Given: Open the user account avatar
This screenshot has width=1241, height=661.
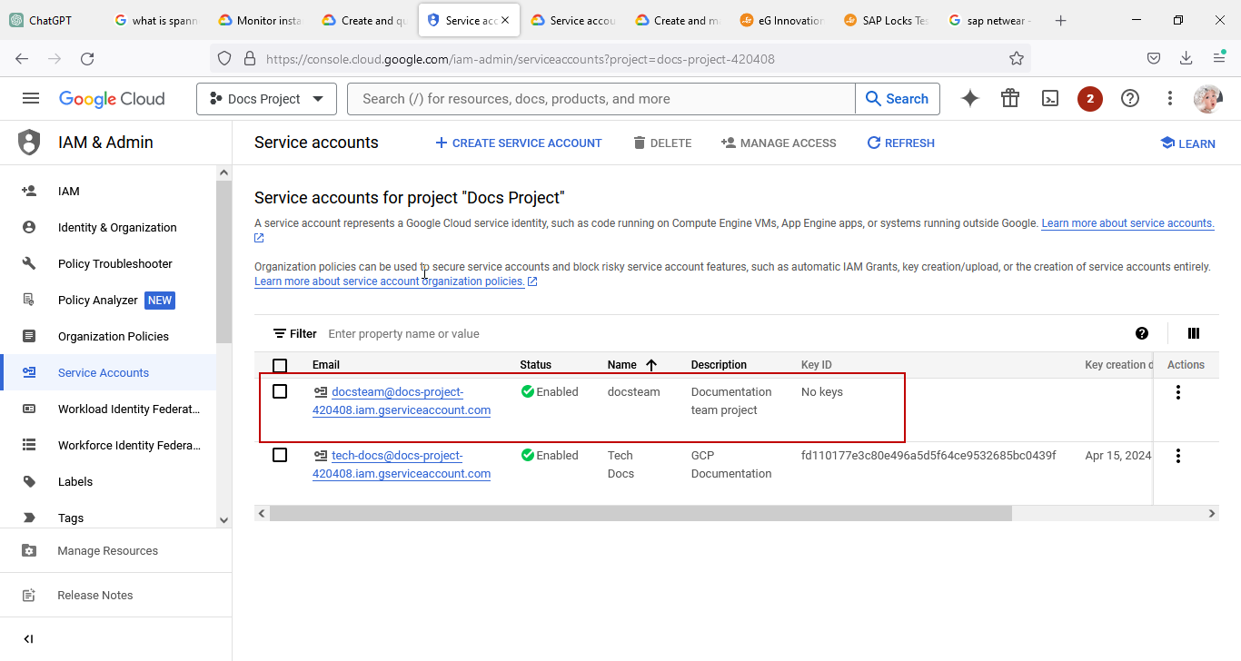Looking at the screenshot, I should (x=1208, y=99).
